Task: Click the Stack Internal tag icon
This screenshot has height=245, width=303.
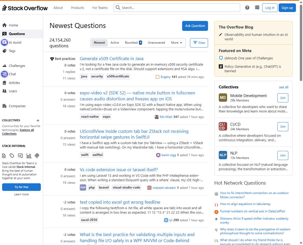Action: 12,156
